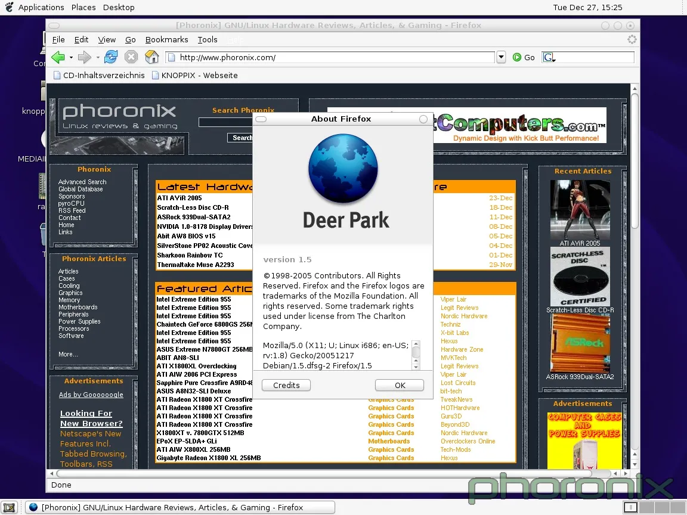Image resolution: width=687 pixels, height=515 pixels.
Task: Click OK to close About Firefox
Action: [x=400, y=385]
